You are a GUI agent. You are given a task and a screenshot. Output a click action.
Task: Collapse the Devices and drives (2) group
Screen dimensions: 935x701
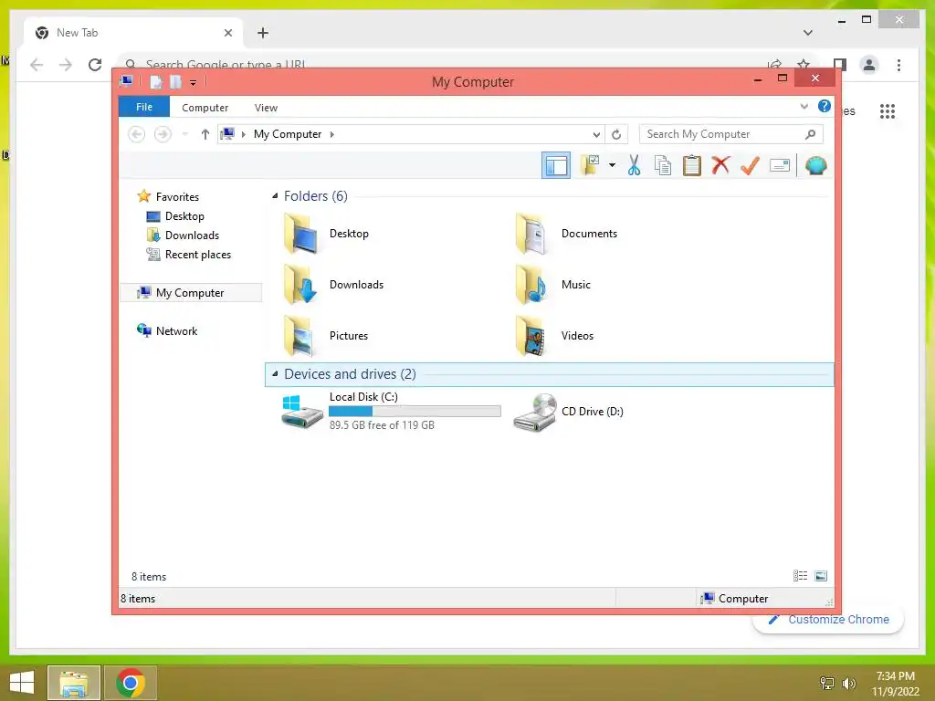click(275, 373)
